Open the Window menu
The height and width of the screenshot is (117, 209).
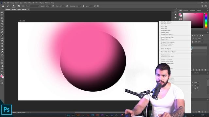click(x=47, y=3)
